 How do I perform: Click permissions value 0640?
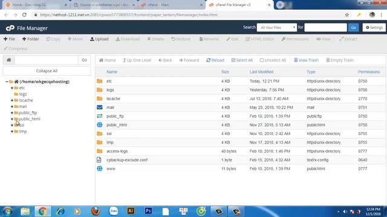[x=363, y=160]
